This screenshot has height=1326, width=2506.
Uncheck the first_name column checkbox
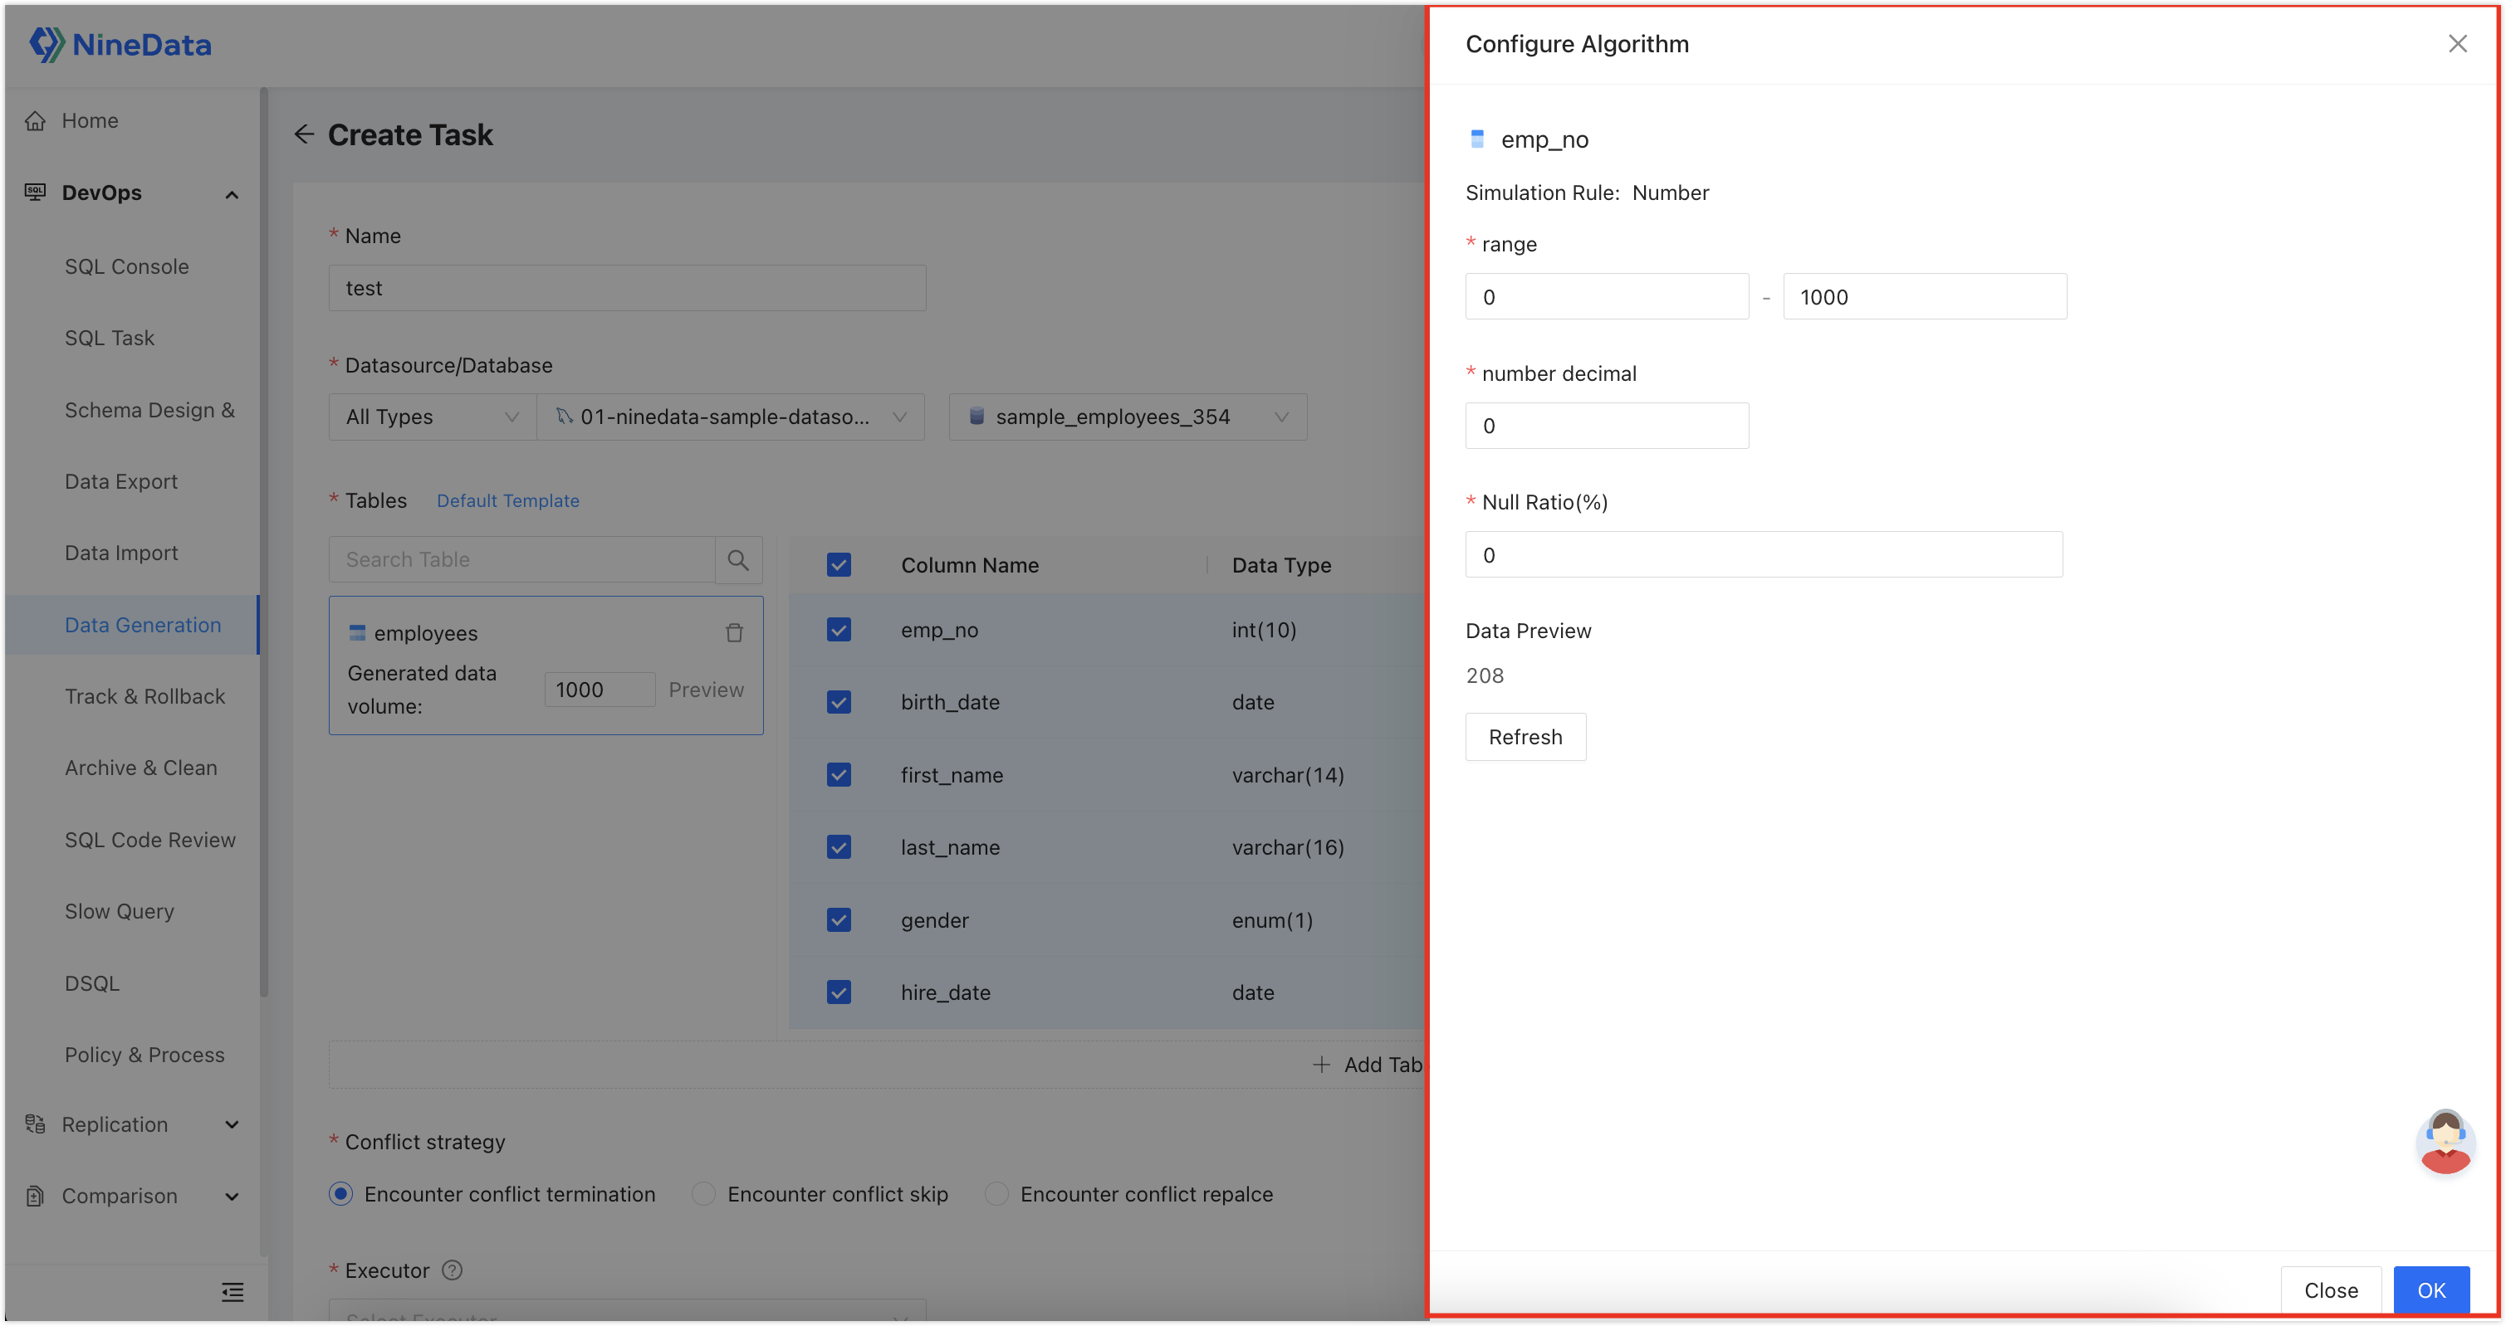click(x=839, y=775)
